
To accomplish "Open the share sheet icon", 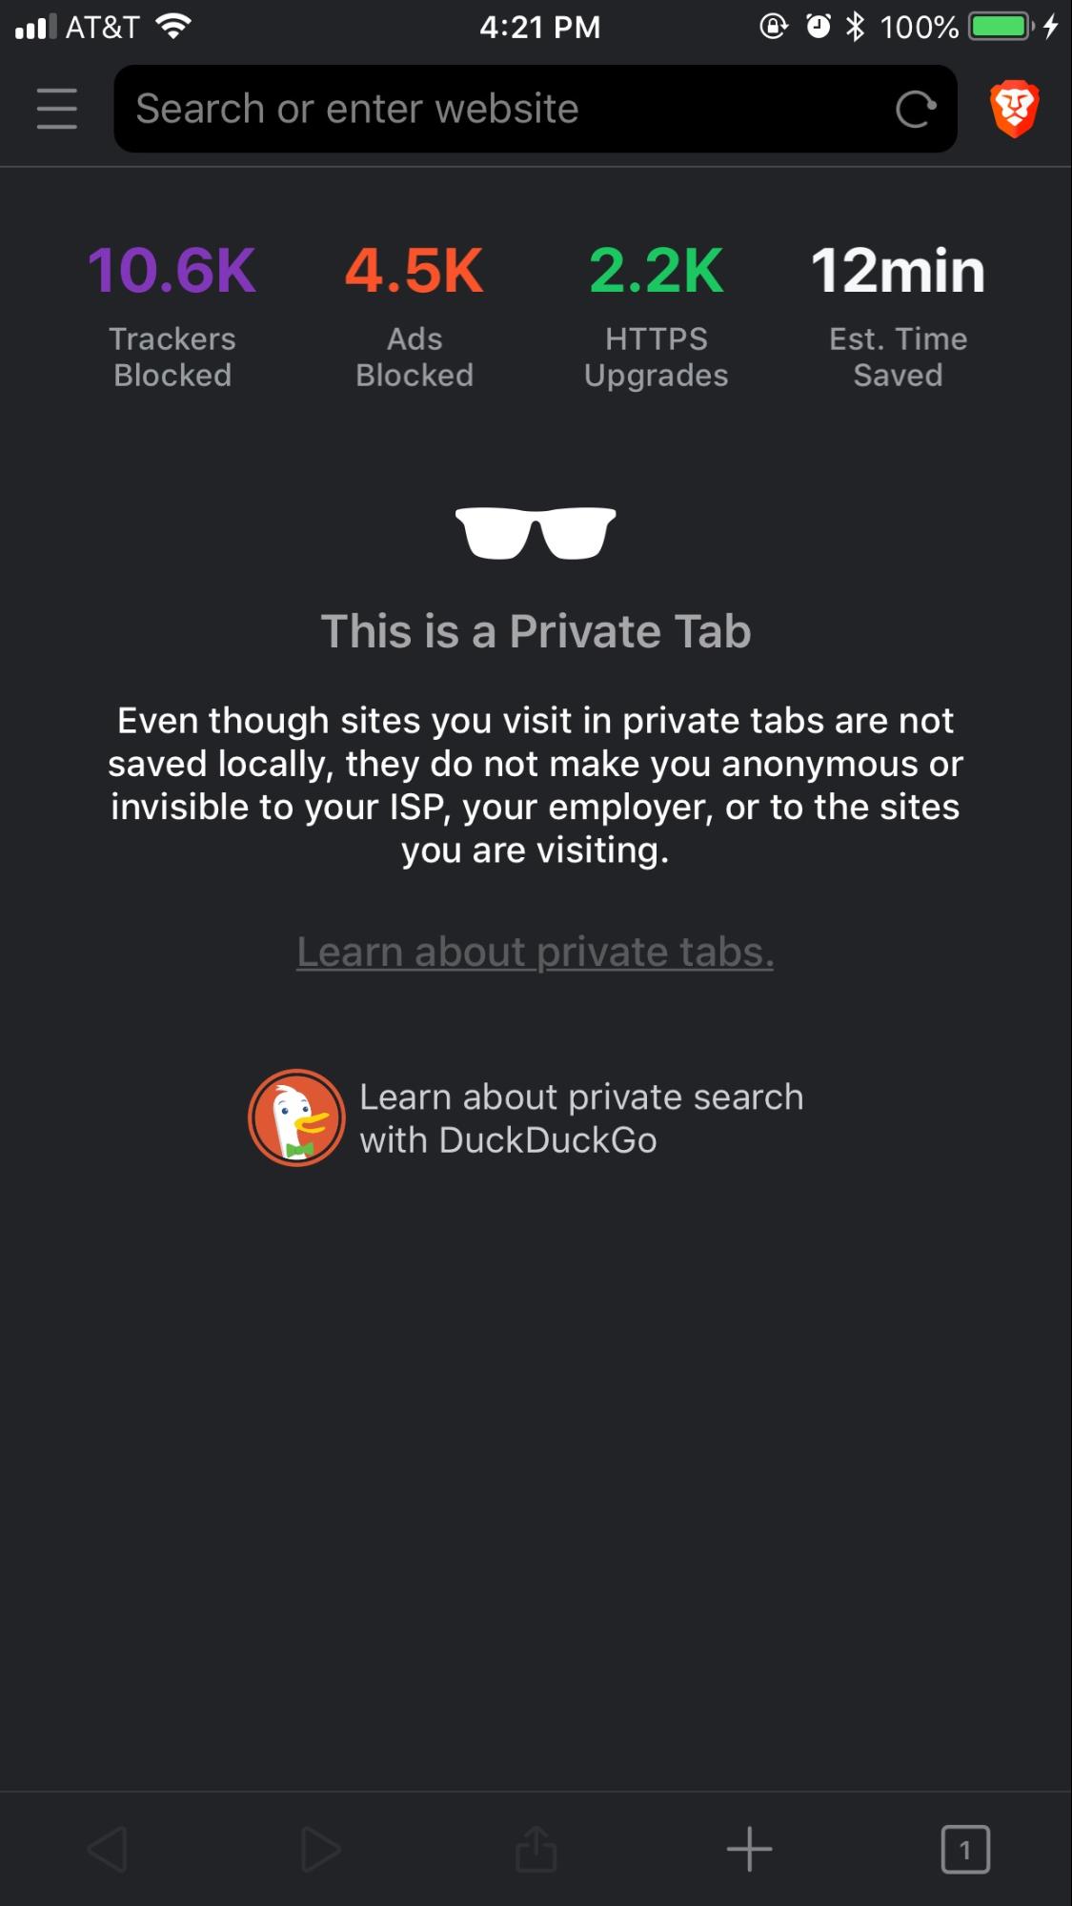I will tap(536, 1850).
